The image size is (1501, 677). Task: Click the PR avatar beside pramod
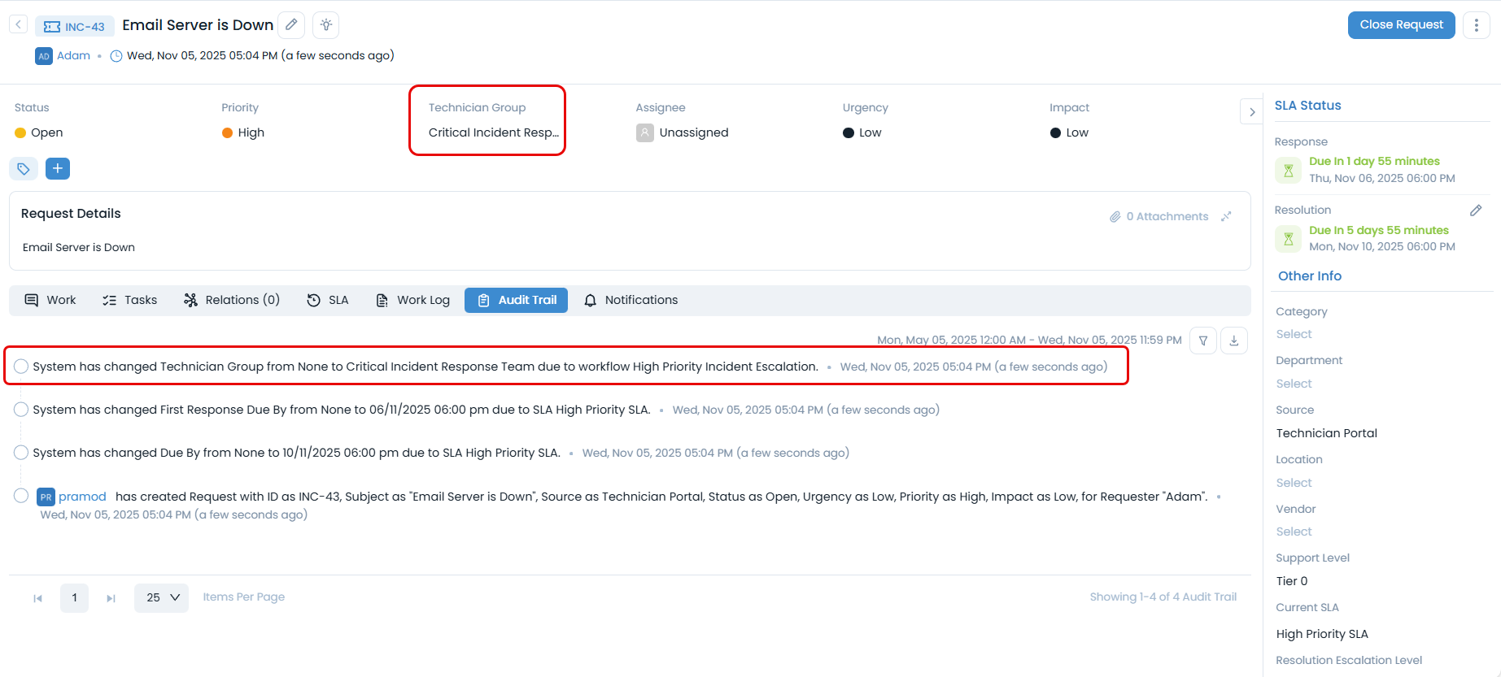(x=46, y=497)
